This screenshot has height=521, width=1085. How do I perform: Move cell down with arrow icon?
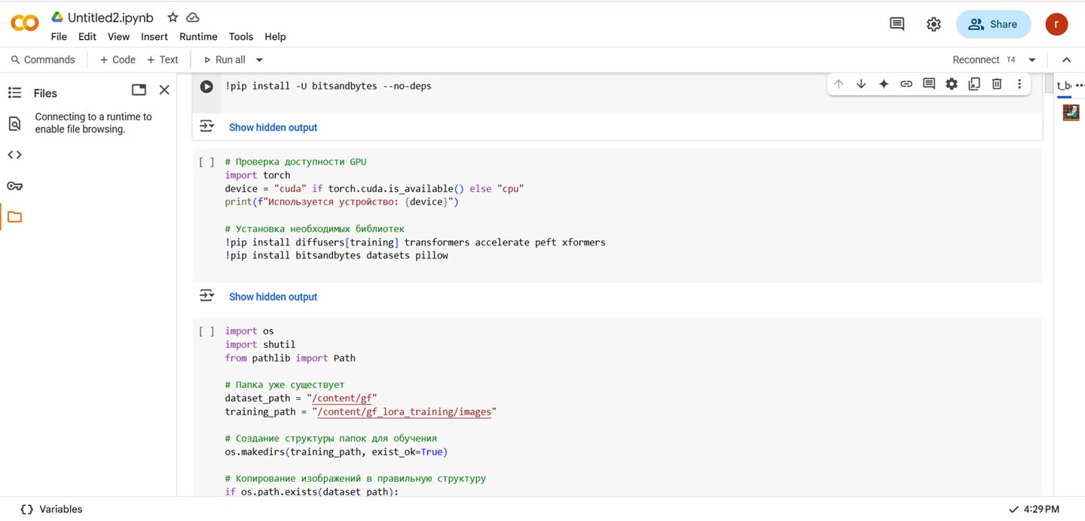(861, 84)
